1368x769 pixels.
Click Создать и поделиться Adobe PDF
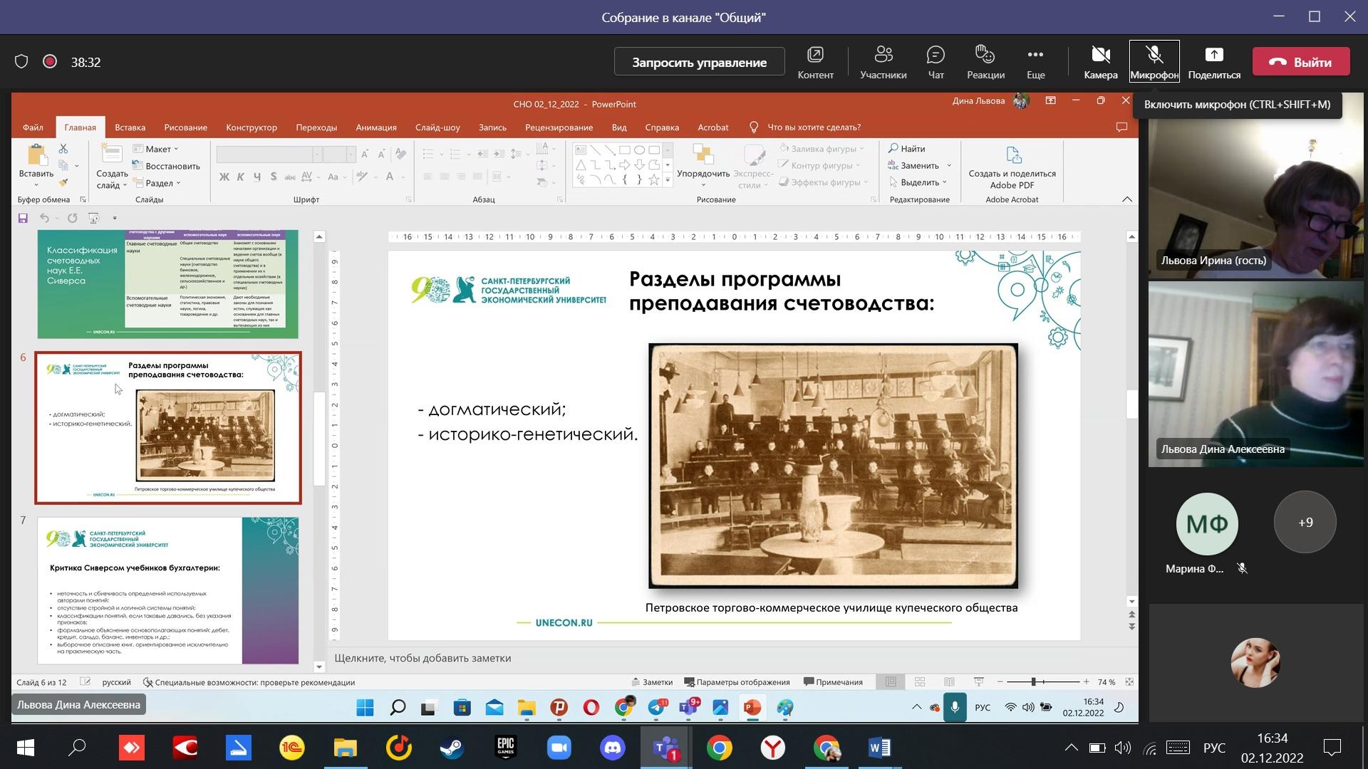[x=1012, y=167]
